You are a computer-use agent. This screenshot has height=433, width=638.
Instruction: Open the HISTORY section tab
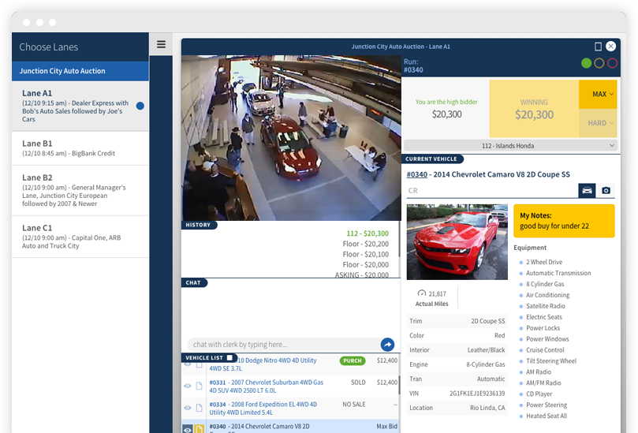pos(199,225)
